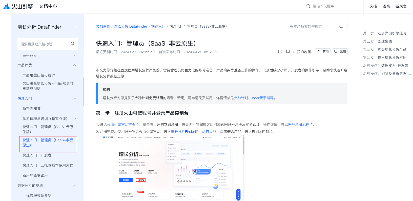Click the 快速入门 breadcrumb link
Image resolution: width=413 pixels, height=201 pixels.
[158, 26]
